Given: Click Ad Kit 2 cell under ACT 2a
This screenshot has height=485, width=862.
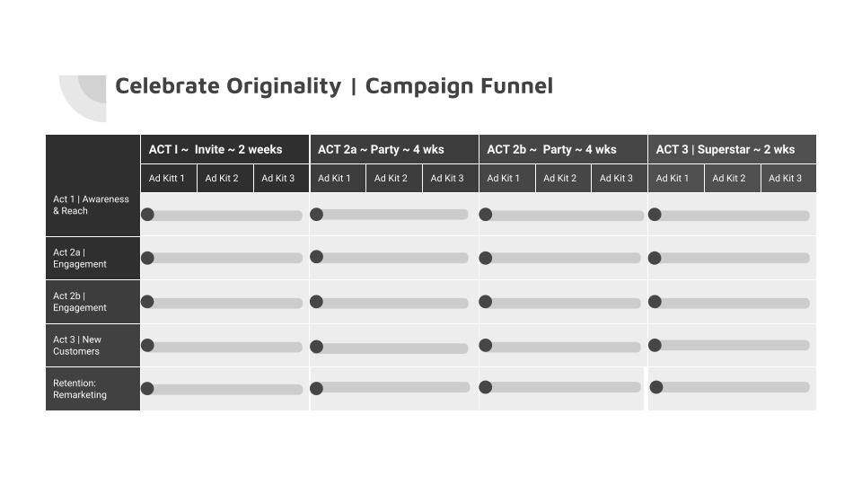Looking at the screenshot, I should point(393,178).
